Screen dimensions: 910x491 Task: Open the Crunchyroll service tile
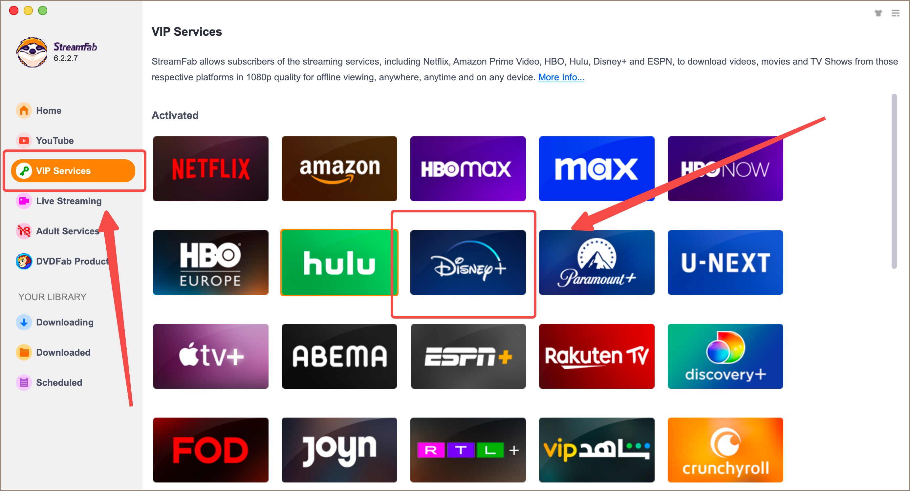coord(725,450)
